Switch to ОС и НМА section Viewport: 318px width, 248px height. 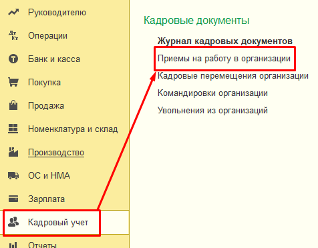[x=49, y=175]
